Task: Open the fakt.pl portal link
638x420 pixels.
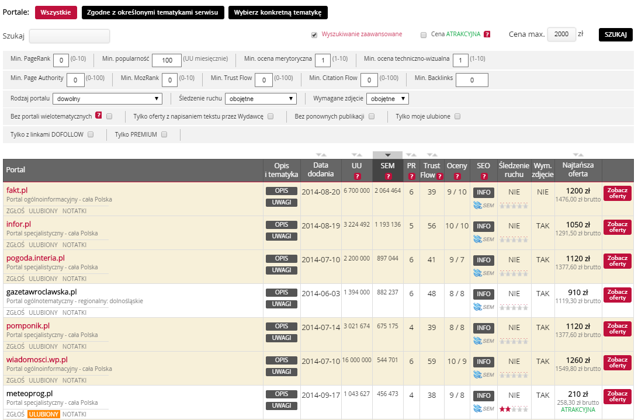Action: (x=17, y=190)
